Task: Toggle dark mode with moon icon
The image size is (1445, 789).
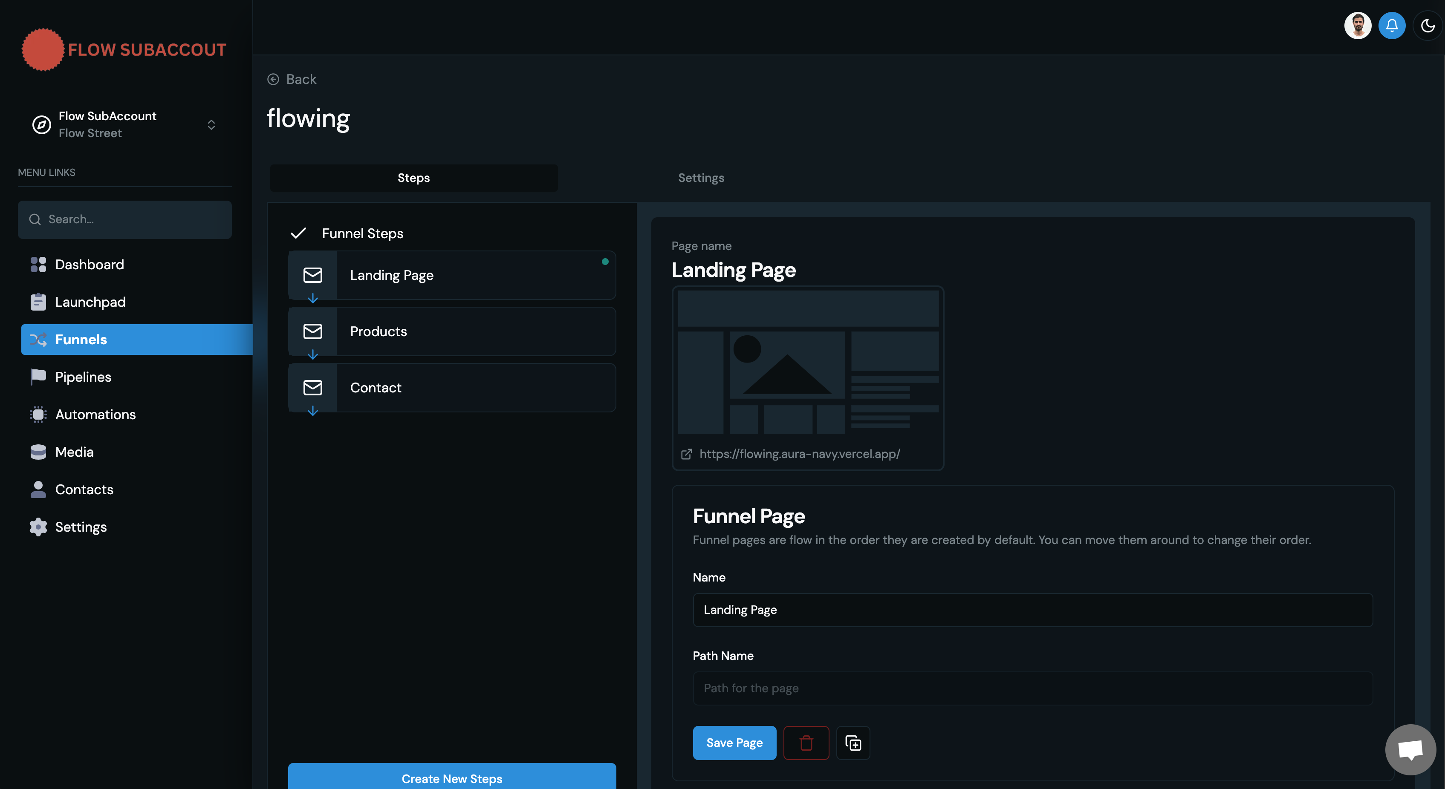Action: (1428, 26)
